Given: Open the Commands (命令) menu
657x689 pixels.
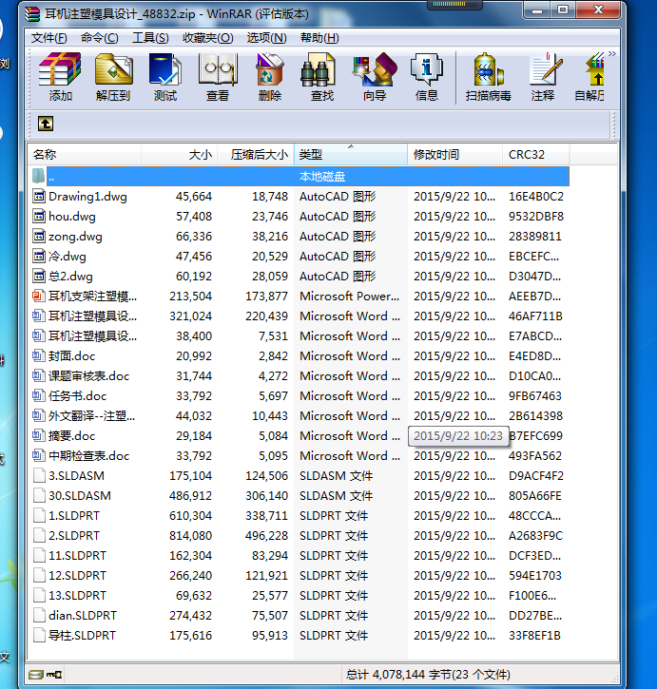Looking at the screenshot, I should point(100,38).
